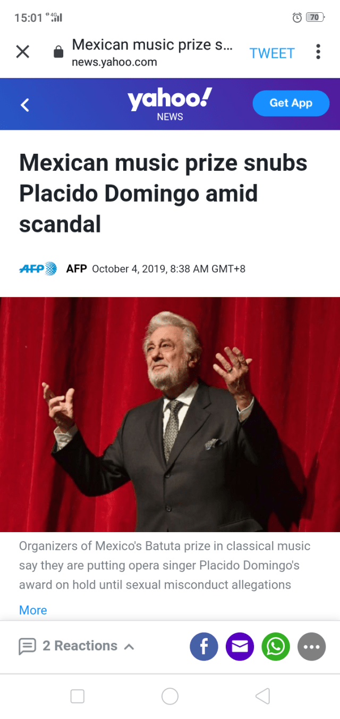Share article on WhatsApp
Viewport: 340px width, 719px height.
click(x=276, y=647)
